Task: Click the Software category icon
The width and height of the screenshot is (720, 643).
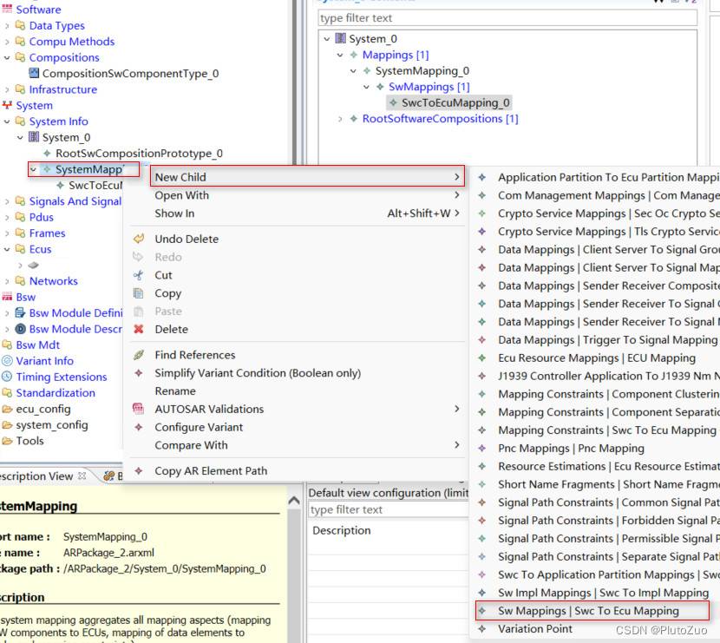Action: pyautogui.click(x=7, y=10)
